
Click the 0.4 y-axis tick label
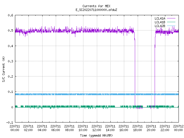pos(10,46)
